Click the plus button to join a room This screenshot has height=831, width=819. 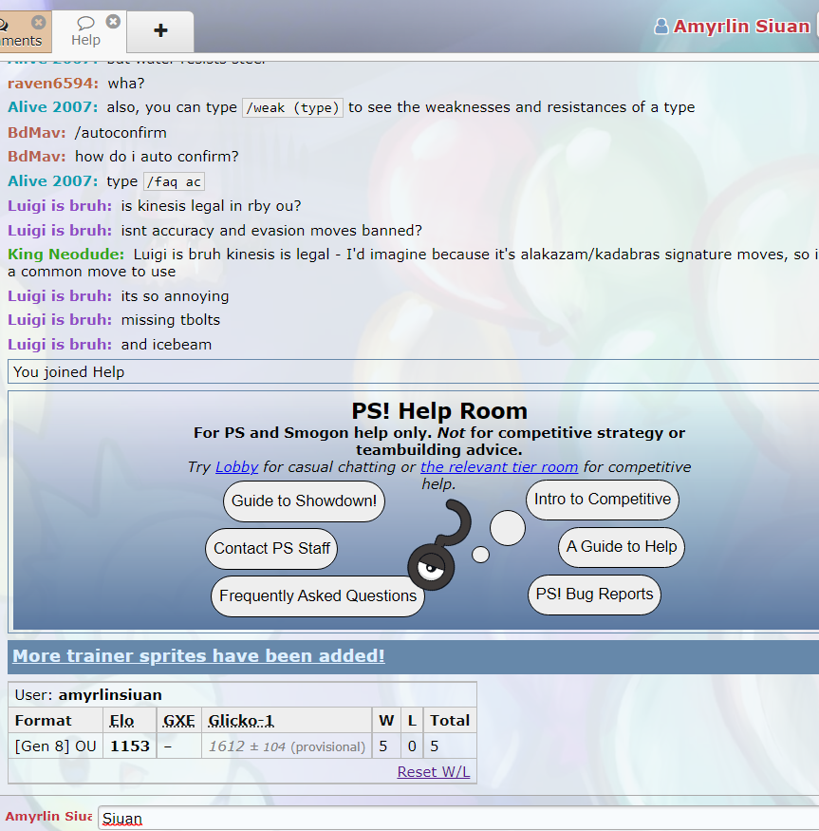click(160, 30)
